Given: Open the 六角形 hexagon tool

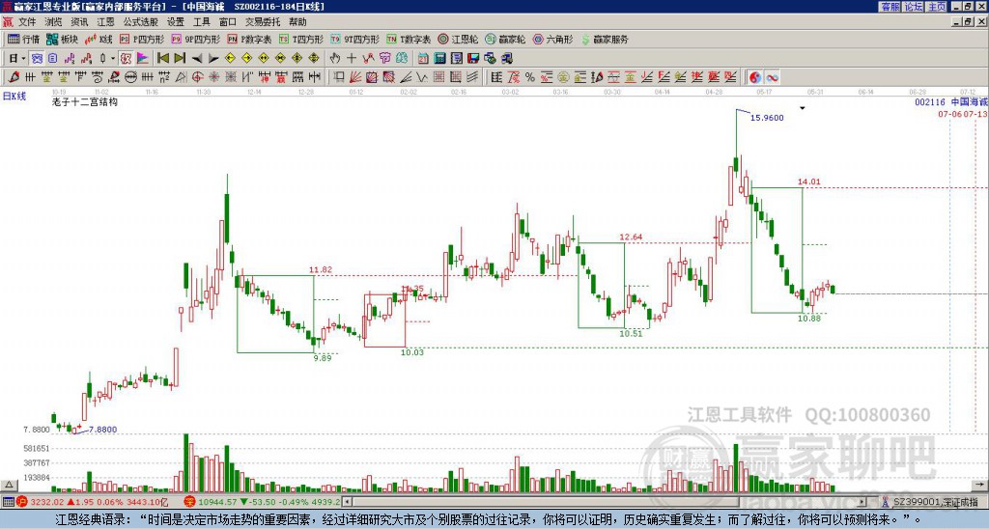Looking at the screenshot, I should 552,39.
